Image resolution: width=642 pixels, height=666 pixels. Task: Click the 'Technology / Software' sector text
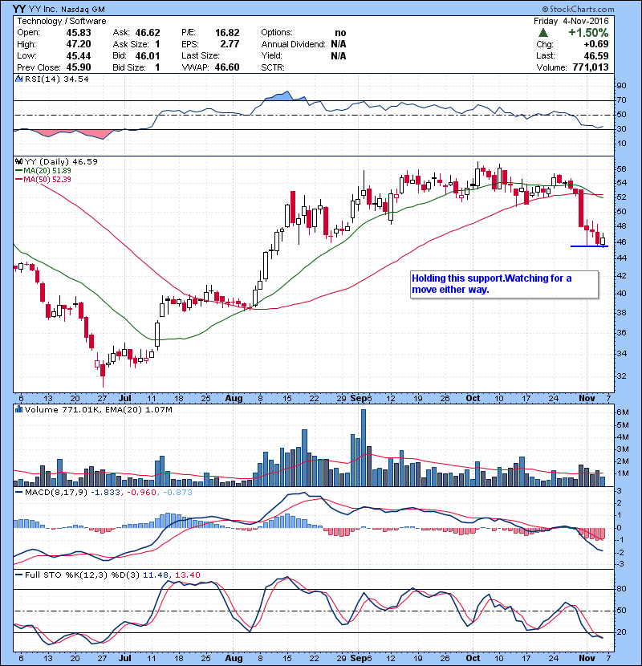(x=62, y=21)
